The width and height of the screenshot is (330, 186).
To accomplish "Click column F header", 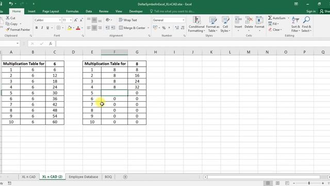I will click(114, 52).
